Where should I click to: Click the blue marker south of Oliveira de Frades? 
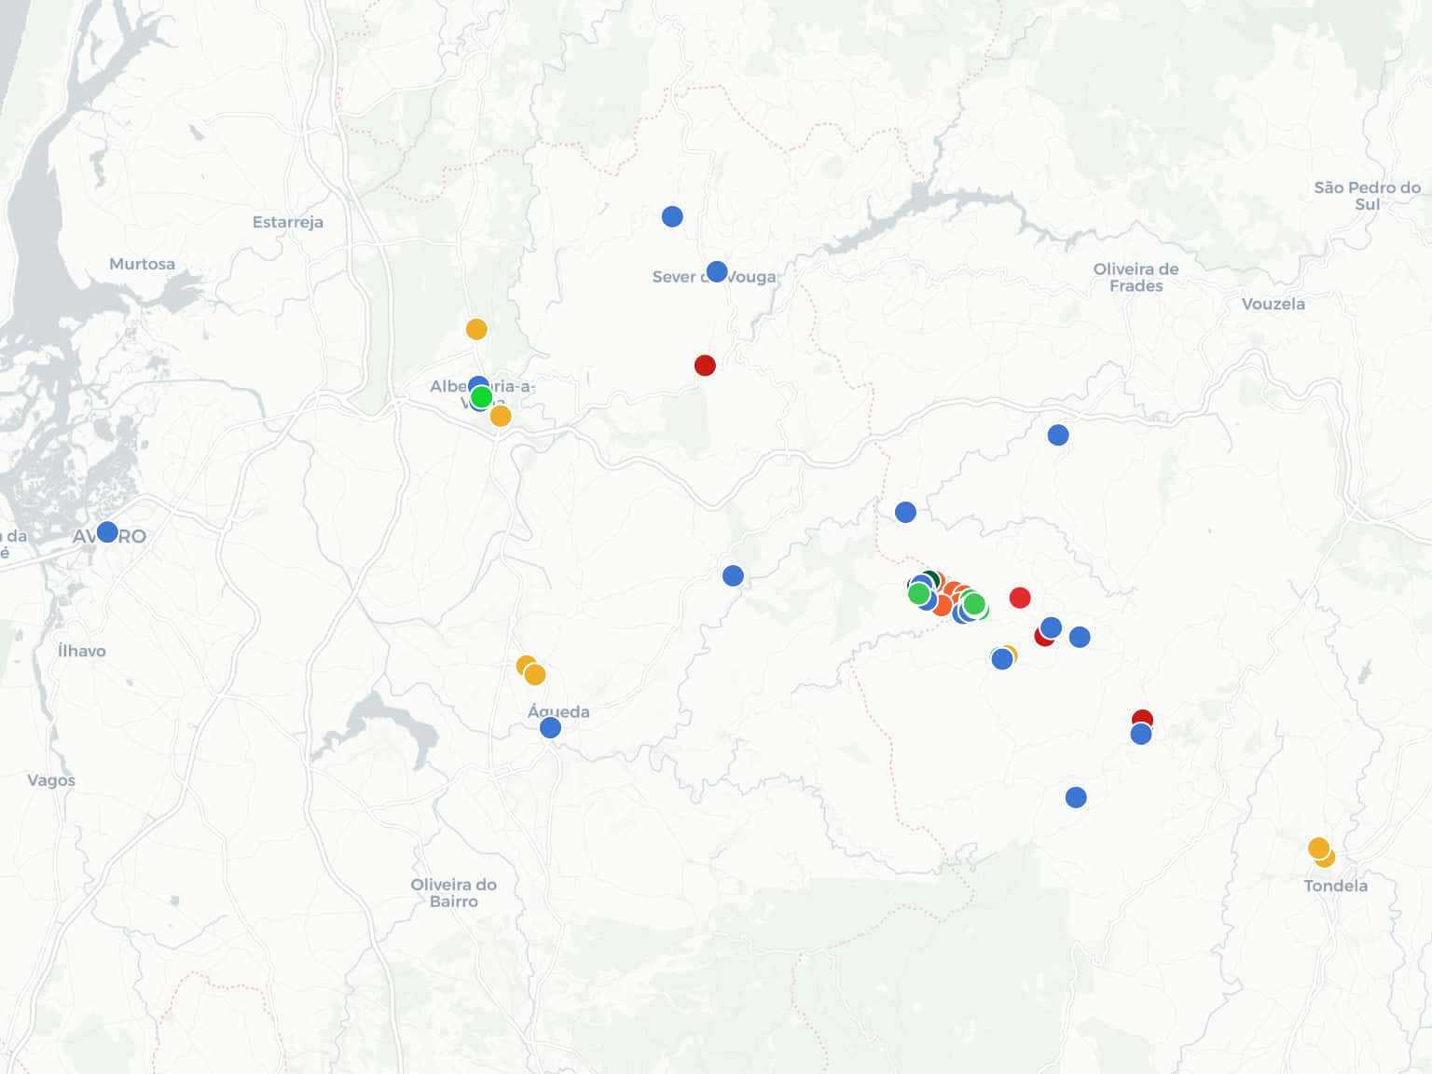(1058, 434)
